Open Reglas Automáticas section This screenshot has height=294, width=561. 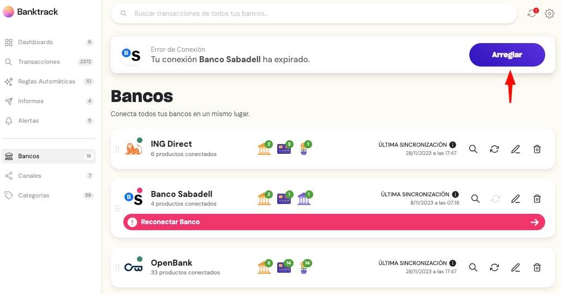click(x=46, y=81)
